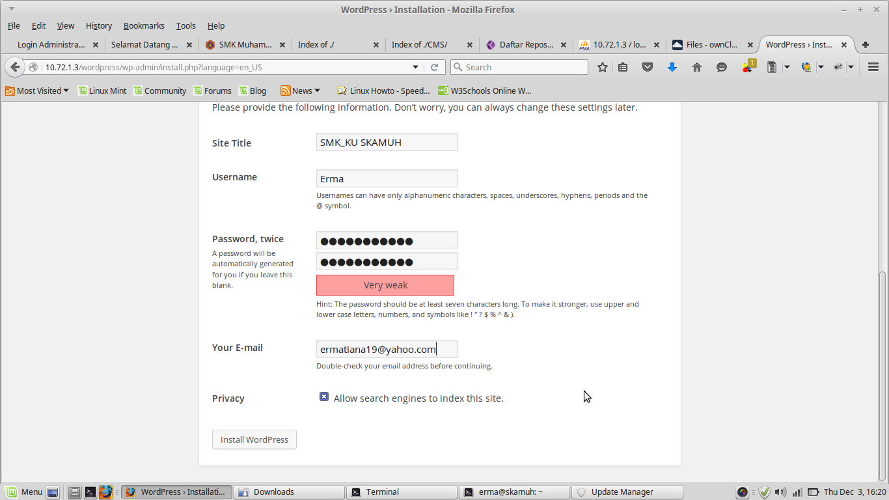
Task: Switch to the SMK Muham... tab
Action: [x=245, y=45]
